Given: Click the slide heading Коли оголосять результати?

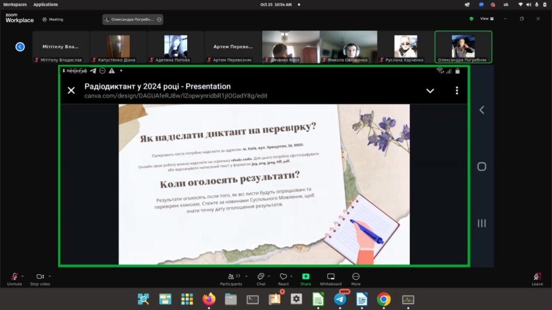Looking at the screenshot, I should pyautogui.click(x=230, y=180).
